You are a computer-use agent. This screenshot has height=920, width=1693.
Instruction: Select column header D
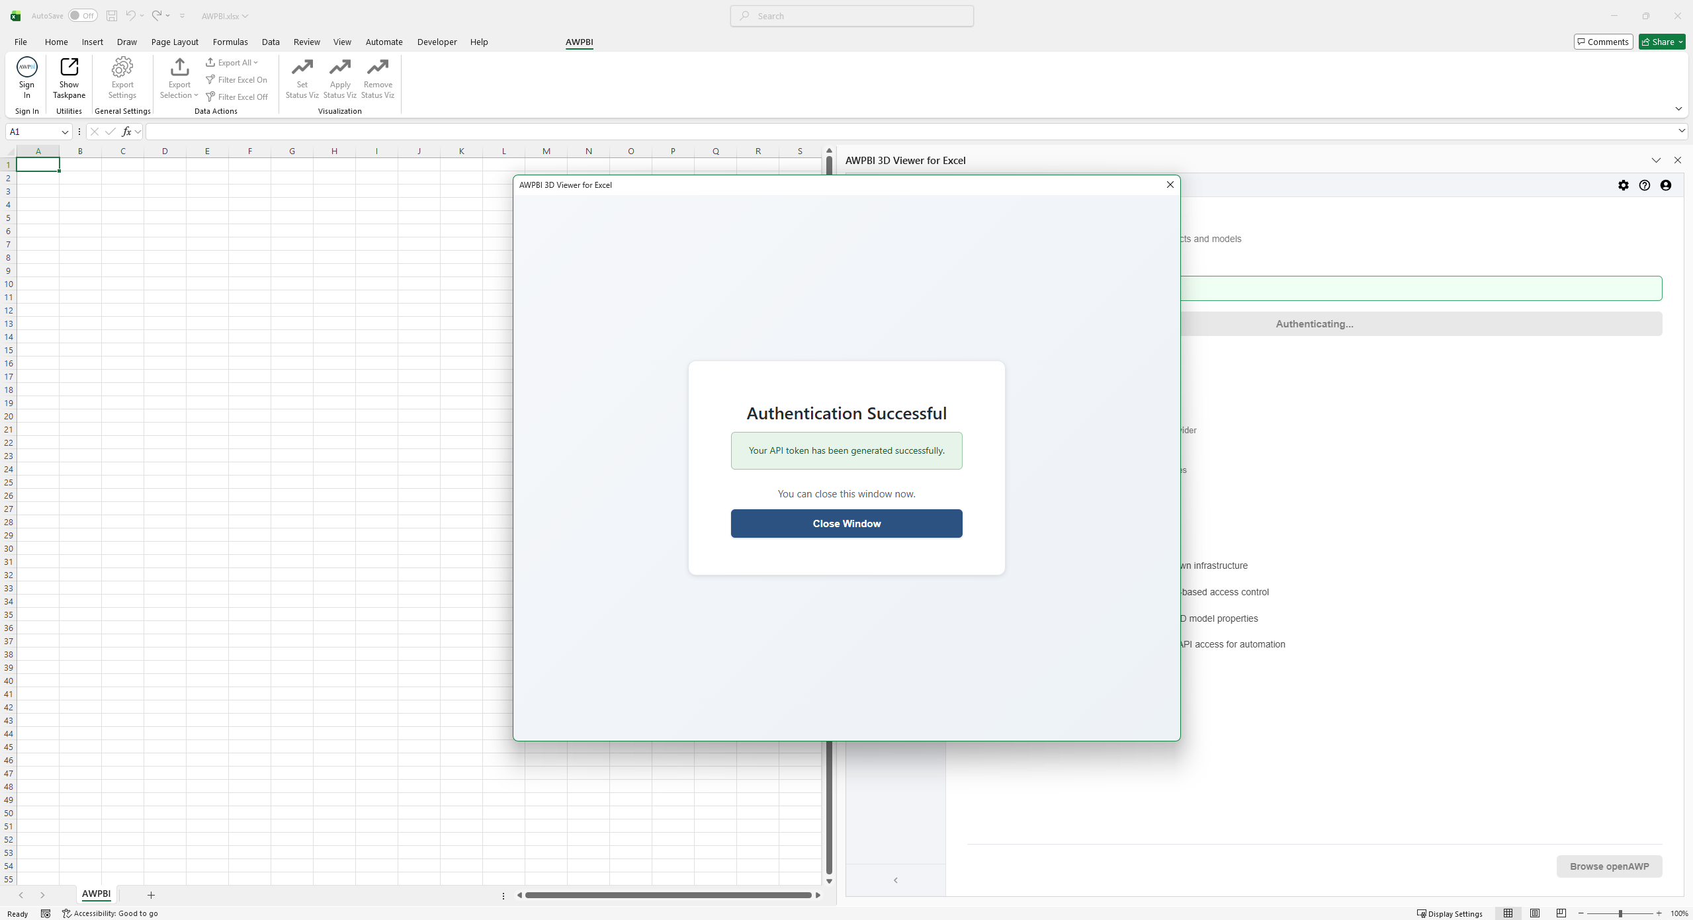click(165, 151)
